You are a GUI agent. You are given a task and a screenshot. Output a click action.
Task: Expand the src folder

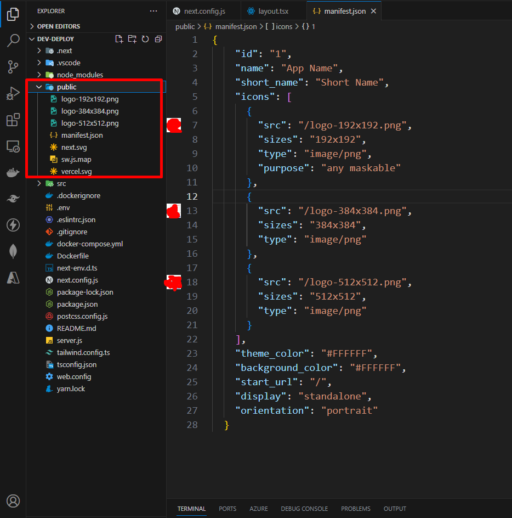tap(96, 184)
